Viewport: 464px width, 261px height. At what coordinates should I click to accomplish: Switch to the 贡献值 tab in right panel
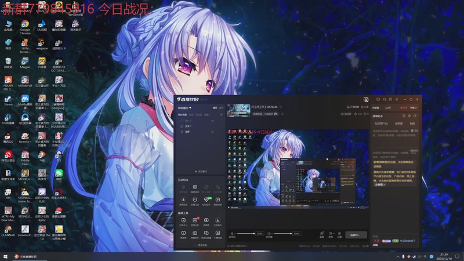click(375, 108)
